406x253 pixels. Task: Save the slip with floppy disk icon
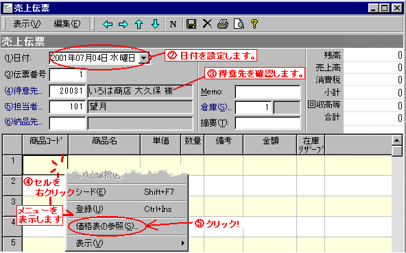[191, 24]
